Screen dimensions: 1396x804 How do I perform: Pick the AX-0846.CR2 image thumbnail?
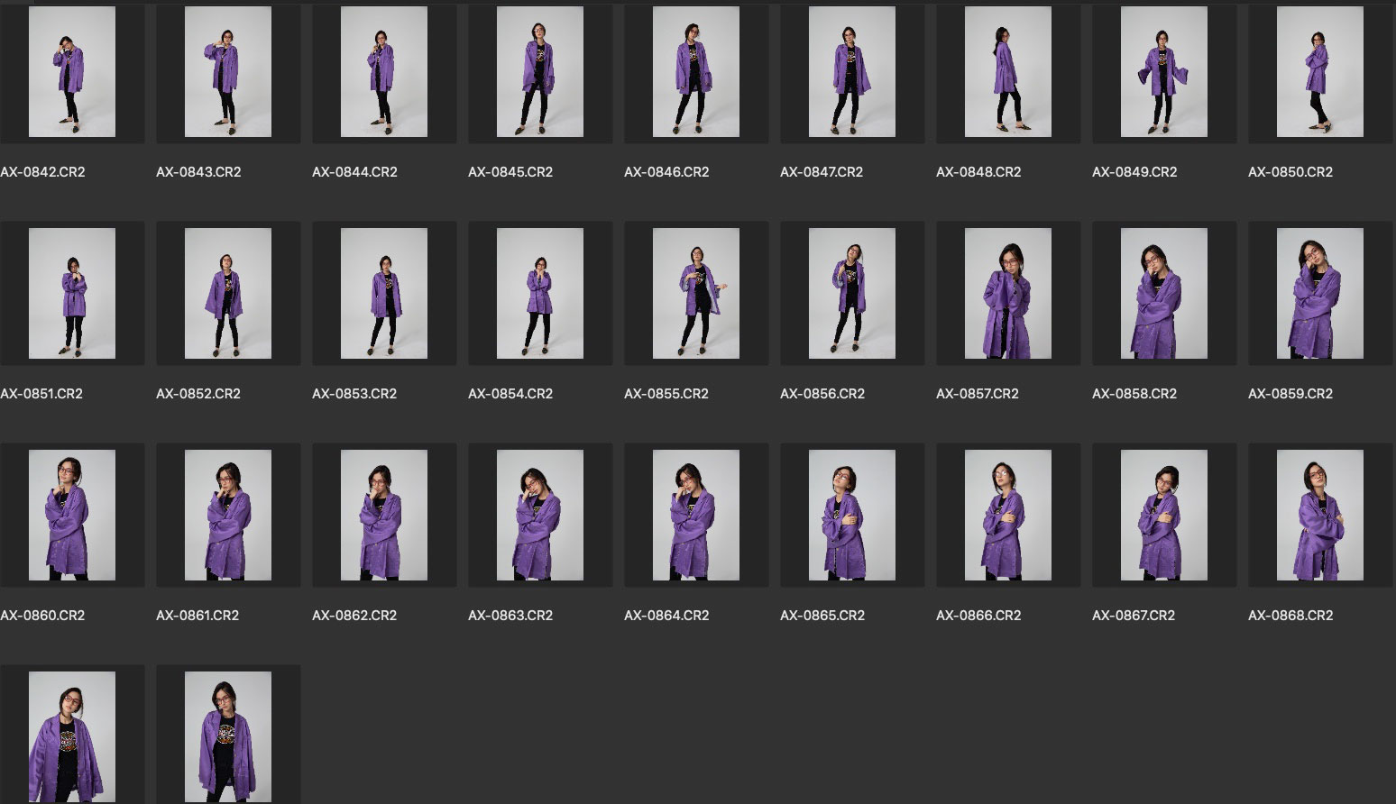[696, 72]
